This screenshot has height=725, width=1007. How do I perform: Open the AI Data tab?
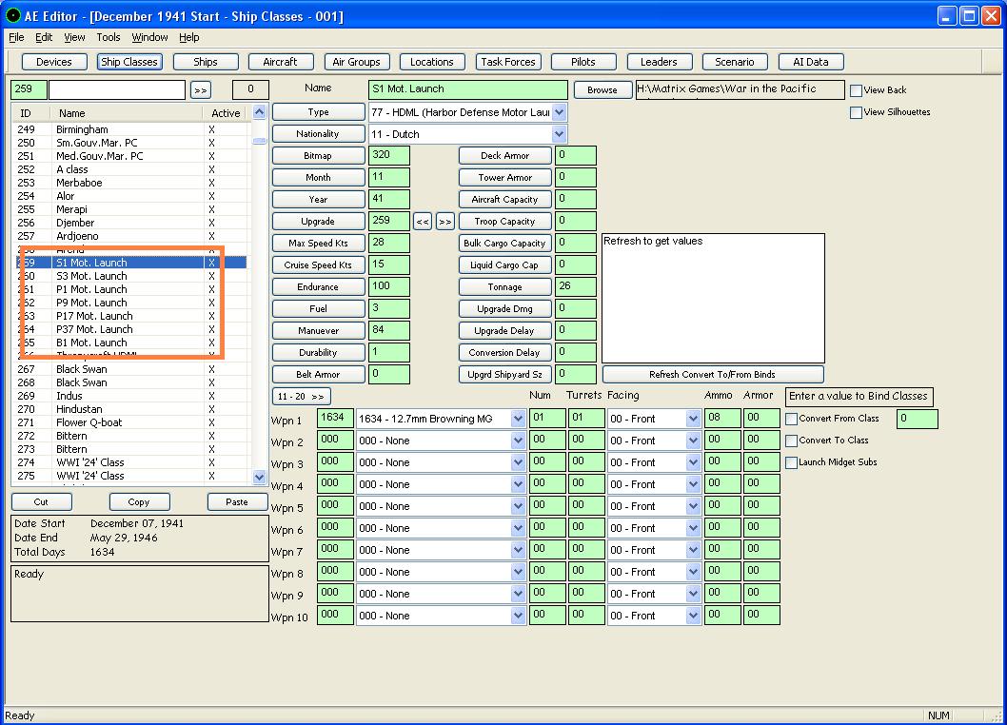coord(811,62)
